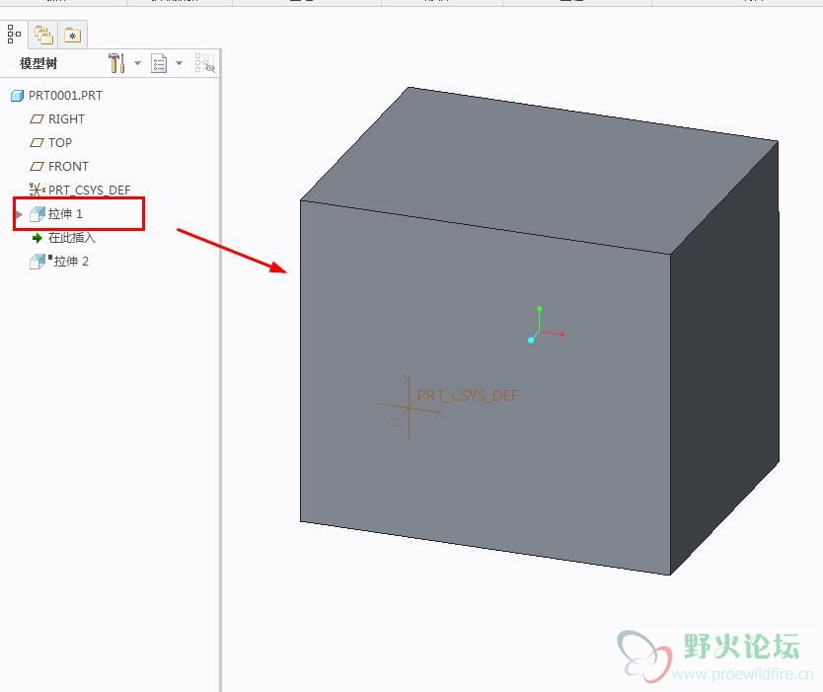
Task: Select the TOP datum plane
Action: pos(60,143)
